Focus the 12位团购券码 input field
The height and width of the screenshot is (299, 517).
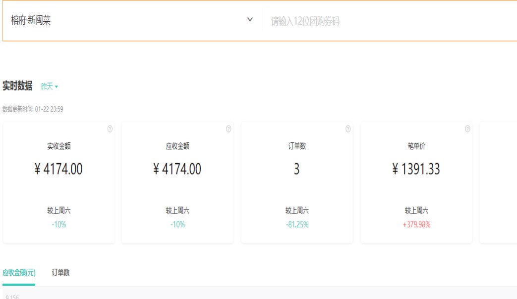387,21
